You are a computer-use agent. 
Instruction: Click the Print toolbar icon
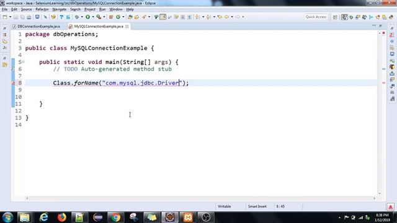[x=29, y=17]
